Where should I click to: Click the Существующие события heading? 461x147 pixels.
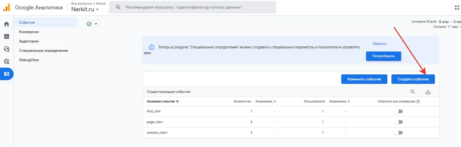coord(169,92)
